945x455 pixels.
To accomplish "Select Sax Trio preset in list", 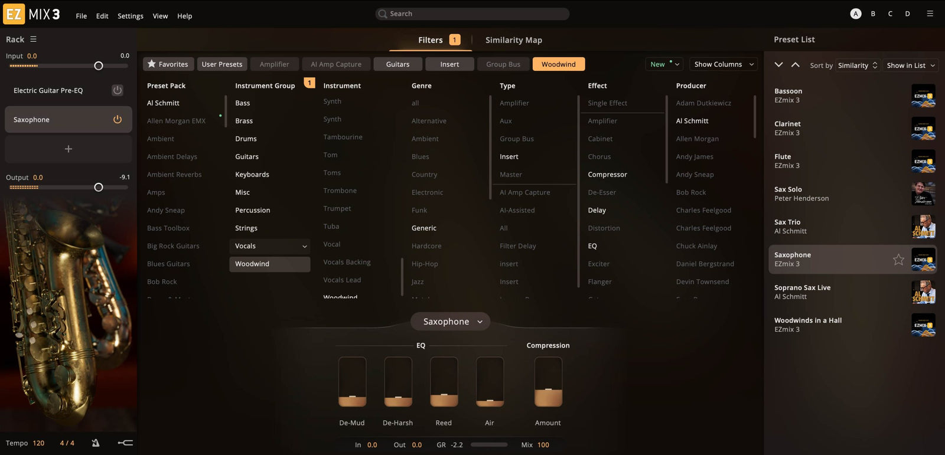I will click(x=854, y=227).
